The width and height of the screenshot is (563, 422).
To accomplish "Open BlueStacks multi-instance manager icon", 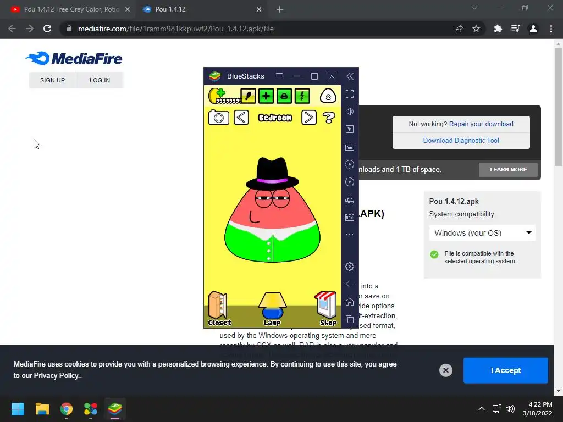I will click(x=350, y=199).
